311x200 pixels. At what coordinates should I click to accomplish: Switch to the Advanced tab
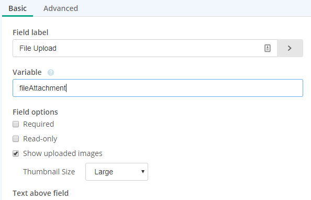[x=61, y=8]
